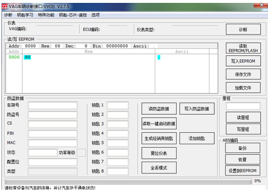The width and height of the screenshot is (268, 194).
Task: Focus the 状态 input field
Action: 43,152
